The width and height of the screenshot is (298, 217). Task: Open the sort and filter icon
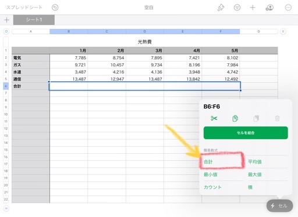(237, 8)
